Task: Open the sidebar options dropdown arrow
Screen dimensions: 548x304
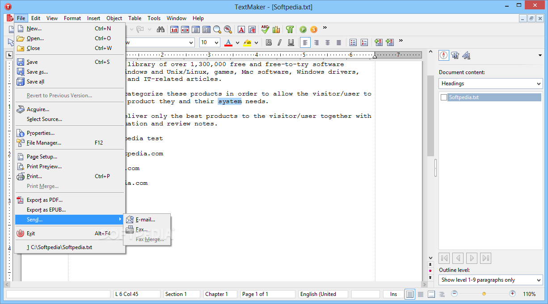Action: (x=540, y=56)
